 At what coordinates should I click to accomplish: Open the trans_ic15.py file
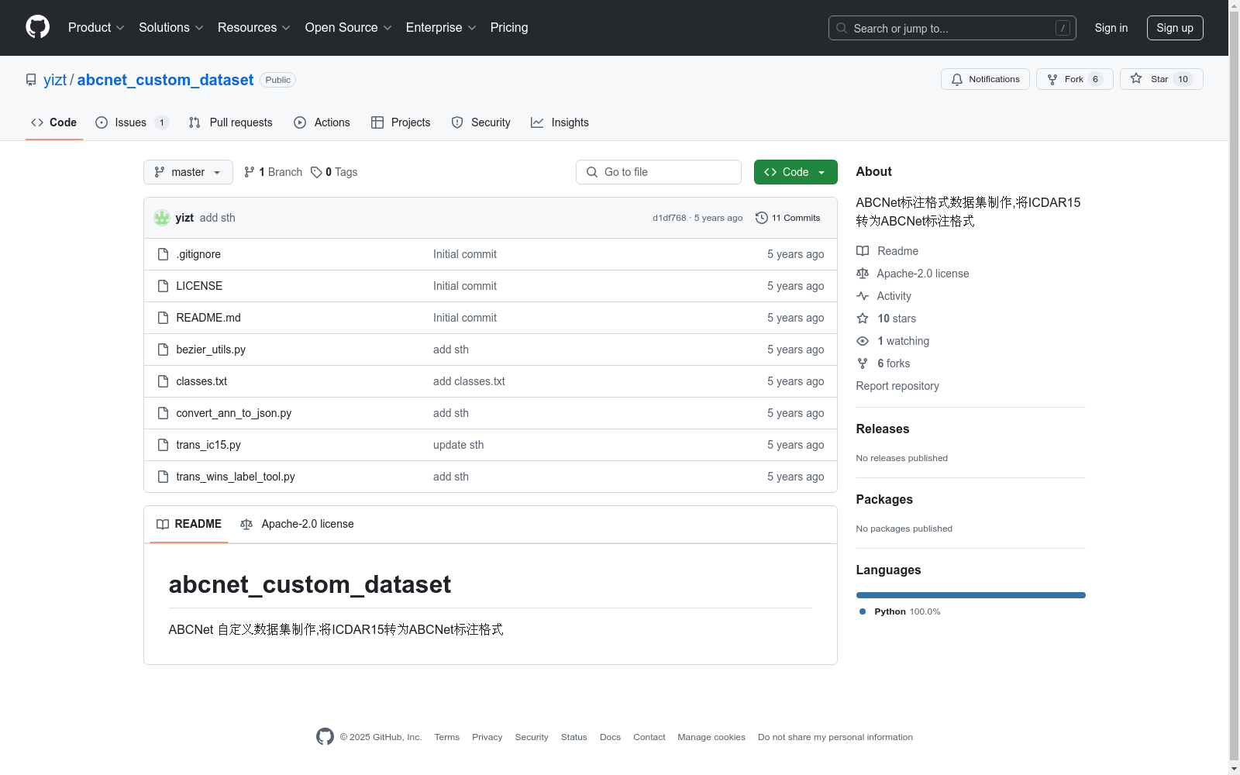coord(208,445)
